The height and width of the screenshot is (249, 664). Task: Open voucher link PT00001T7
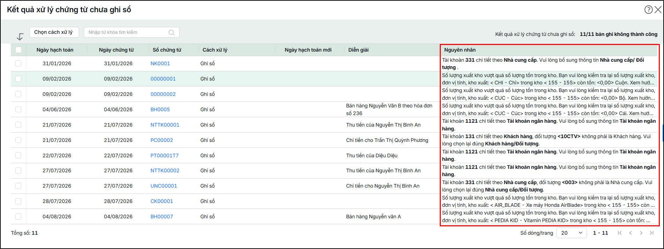tap(164, 156)
